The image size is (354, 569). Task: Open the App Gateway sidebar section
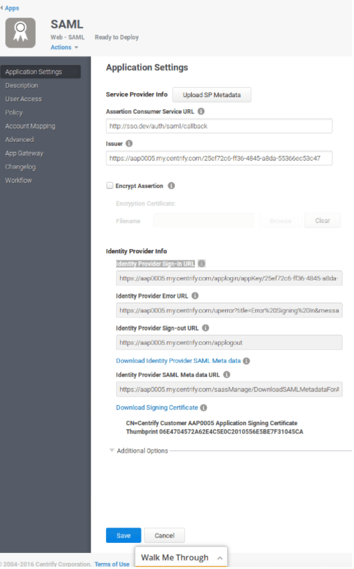click(24, 153)
